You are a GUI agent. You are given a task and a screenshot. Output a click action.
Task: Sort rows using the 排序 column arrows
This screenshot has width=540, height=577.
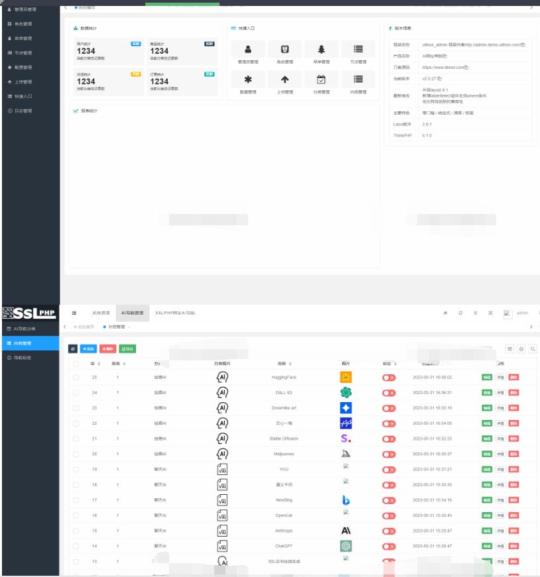124,363
